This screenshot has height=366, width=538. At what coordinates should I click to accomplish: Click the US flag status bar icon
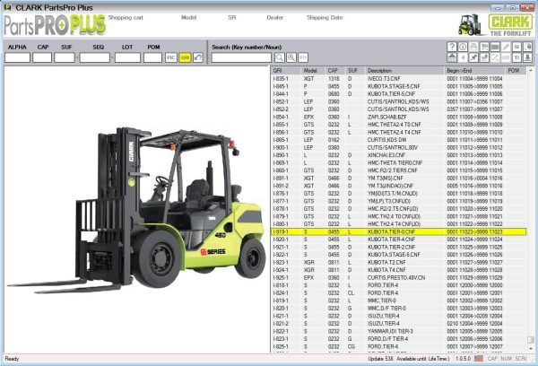tap(479, 359)
